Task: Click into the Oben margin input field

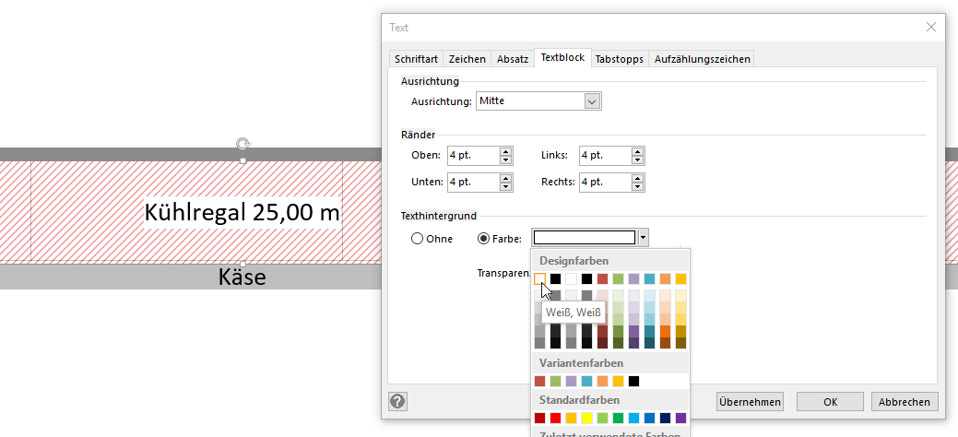Action: click(x=472, y=155)
